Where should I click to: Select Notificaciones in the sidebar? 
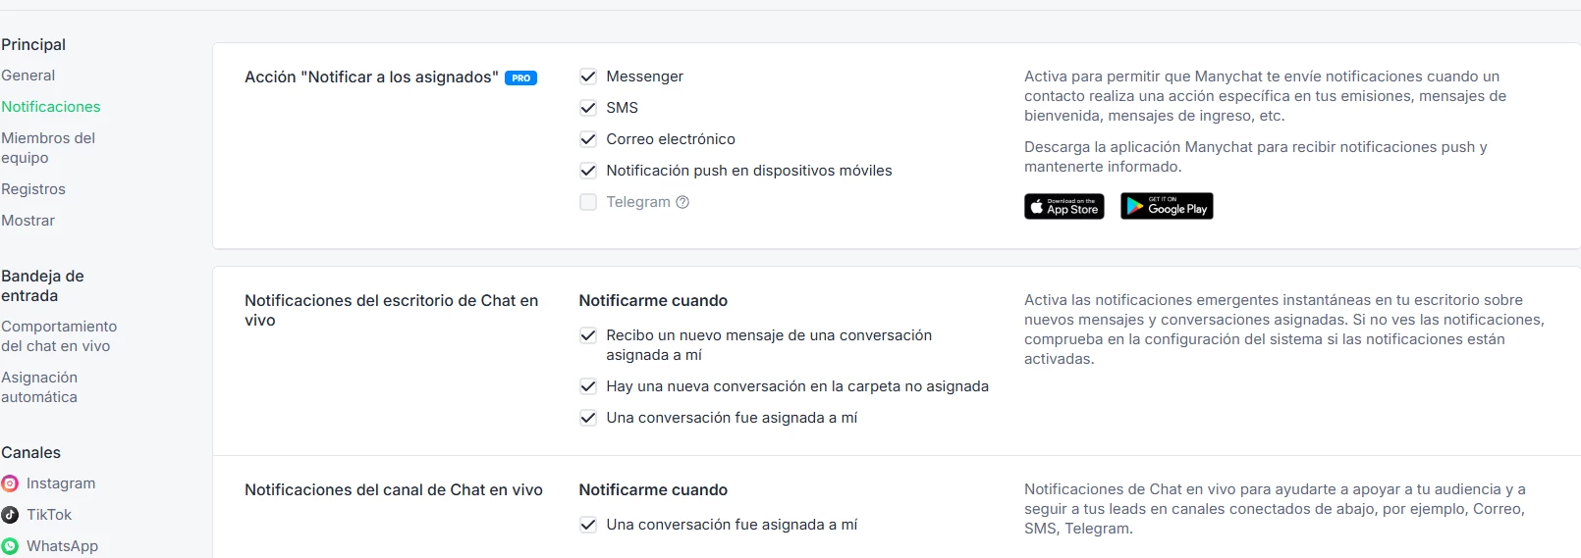(51, 107)
